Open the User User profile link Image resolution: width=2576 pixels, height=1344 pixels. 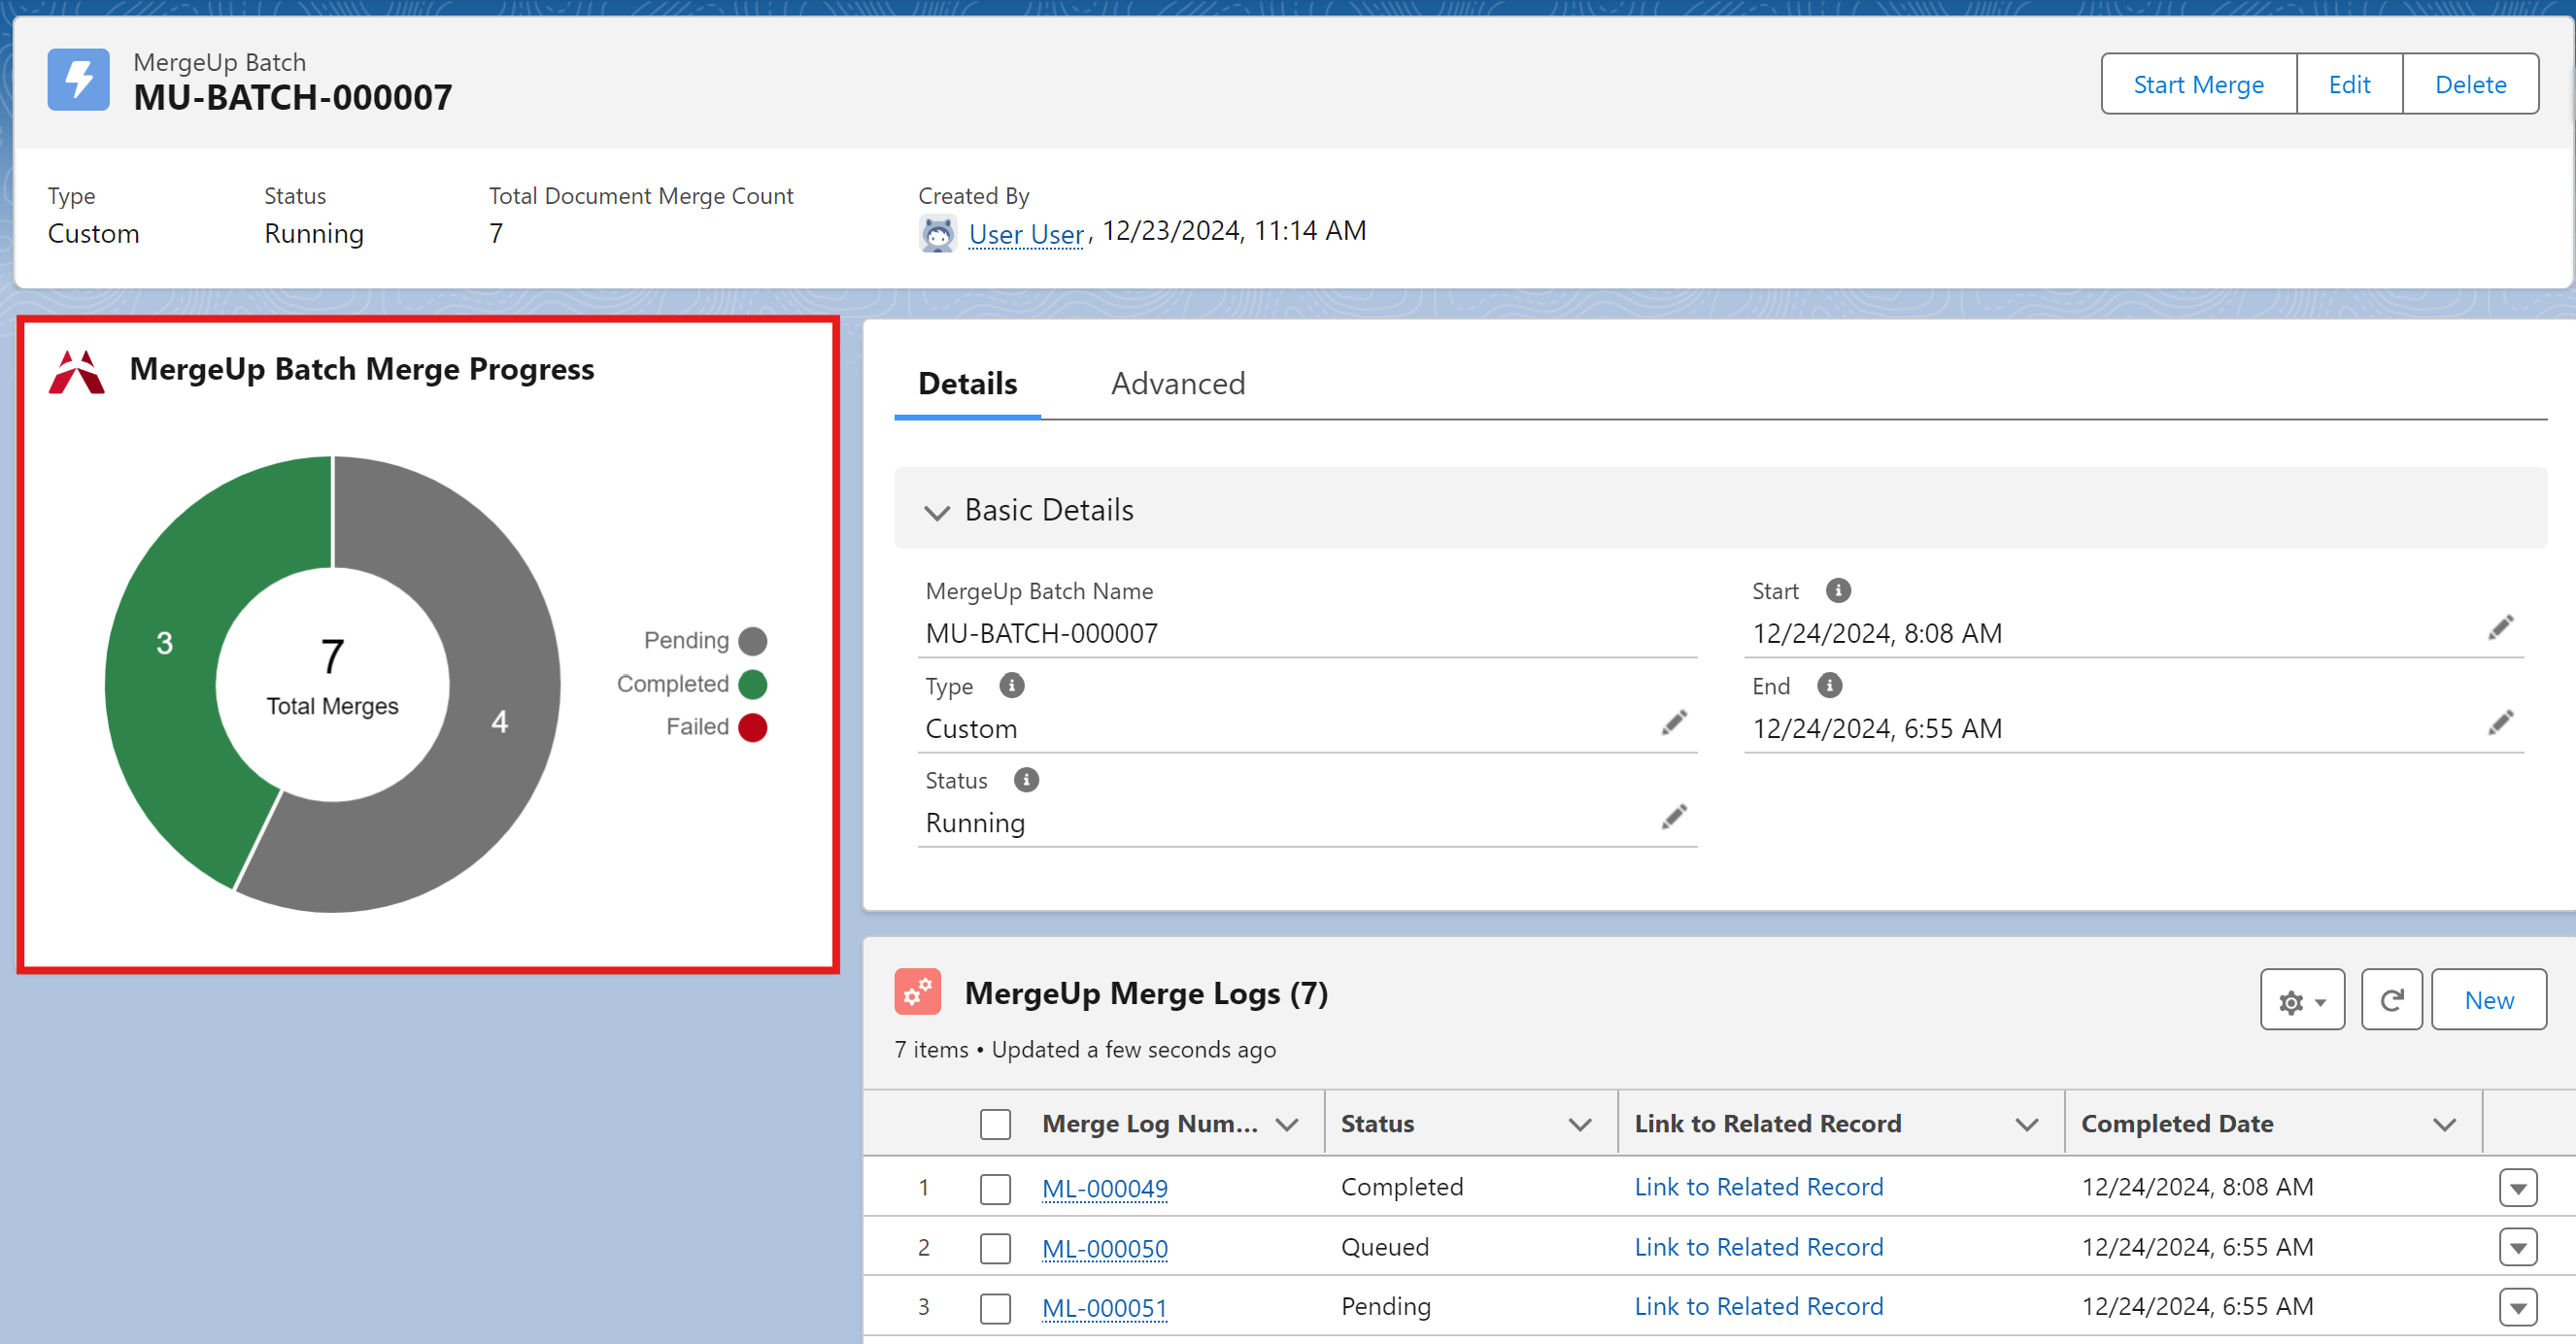[x=1026, y=234]
